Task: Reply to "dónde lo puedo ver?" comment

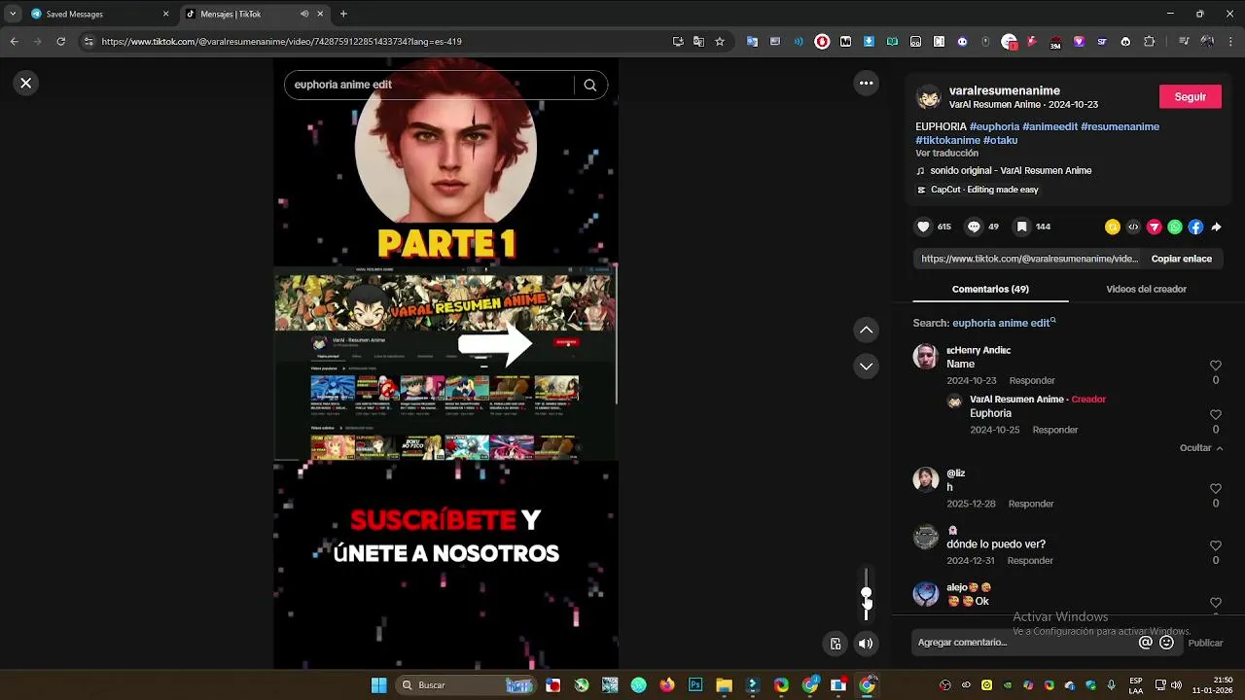Action: tap(1030, 561)
